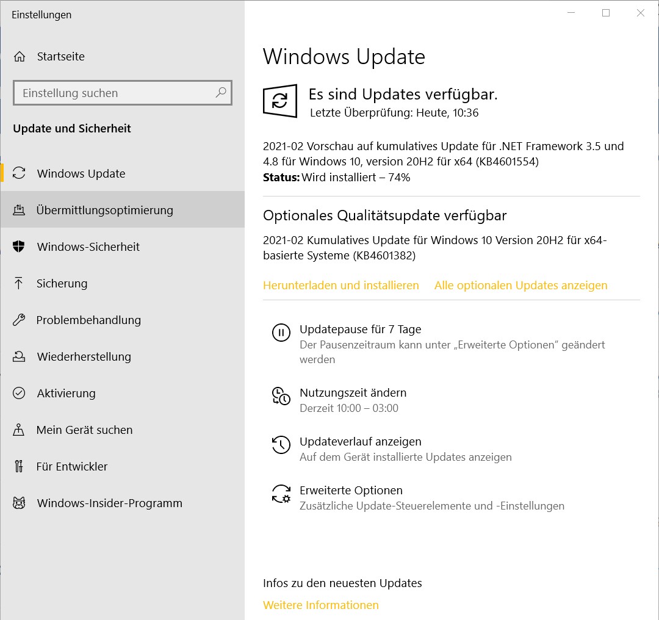Open the Sicherung section
The image size is (659, 620).
click(x=122, y=283)
